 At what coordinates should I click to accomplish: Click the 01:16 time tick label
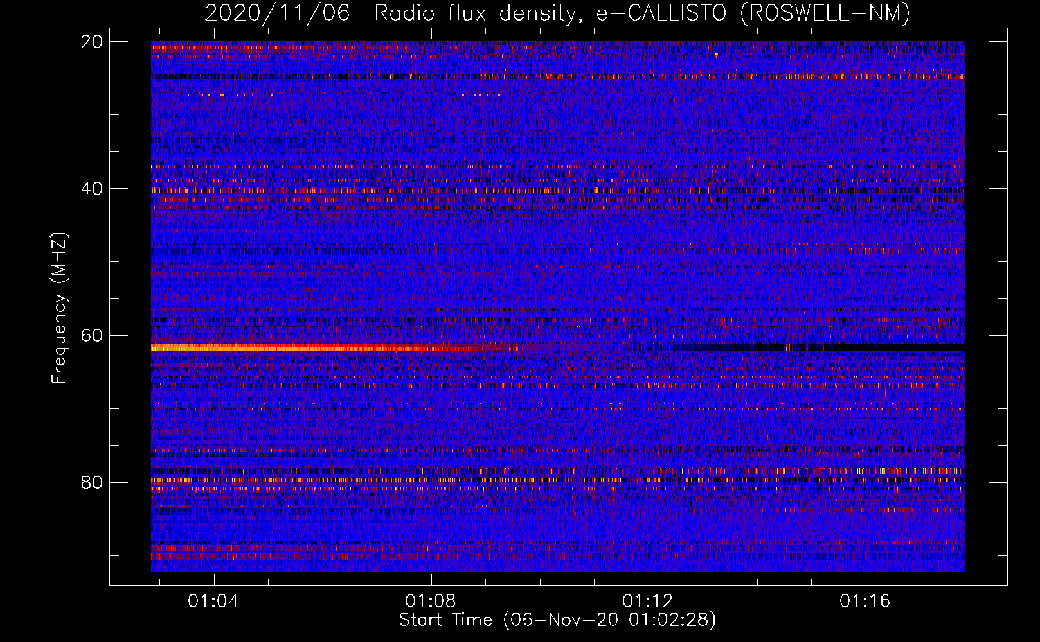coord(865,602)
